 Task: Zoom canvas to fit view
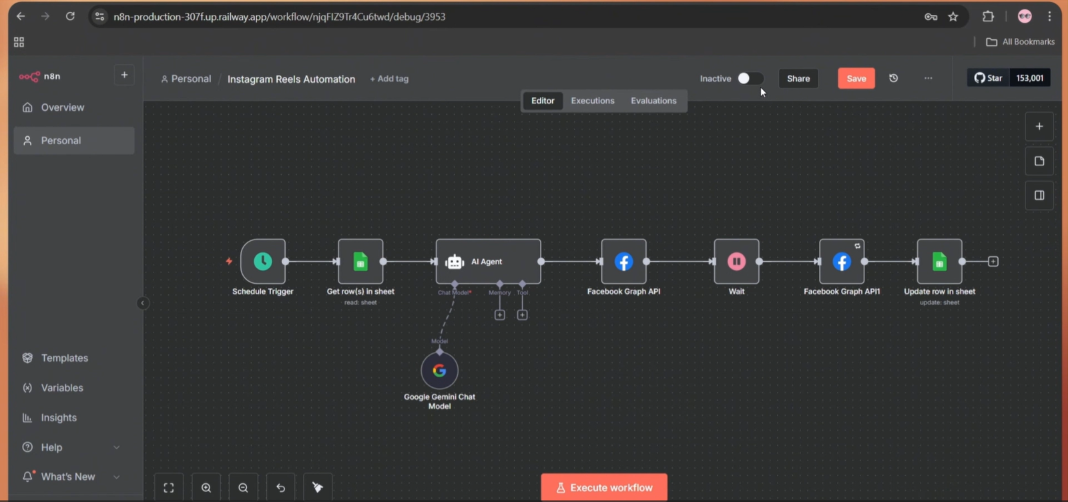(169, 488)
